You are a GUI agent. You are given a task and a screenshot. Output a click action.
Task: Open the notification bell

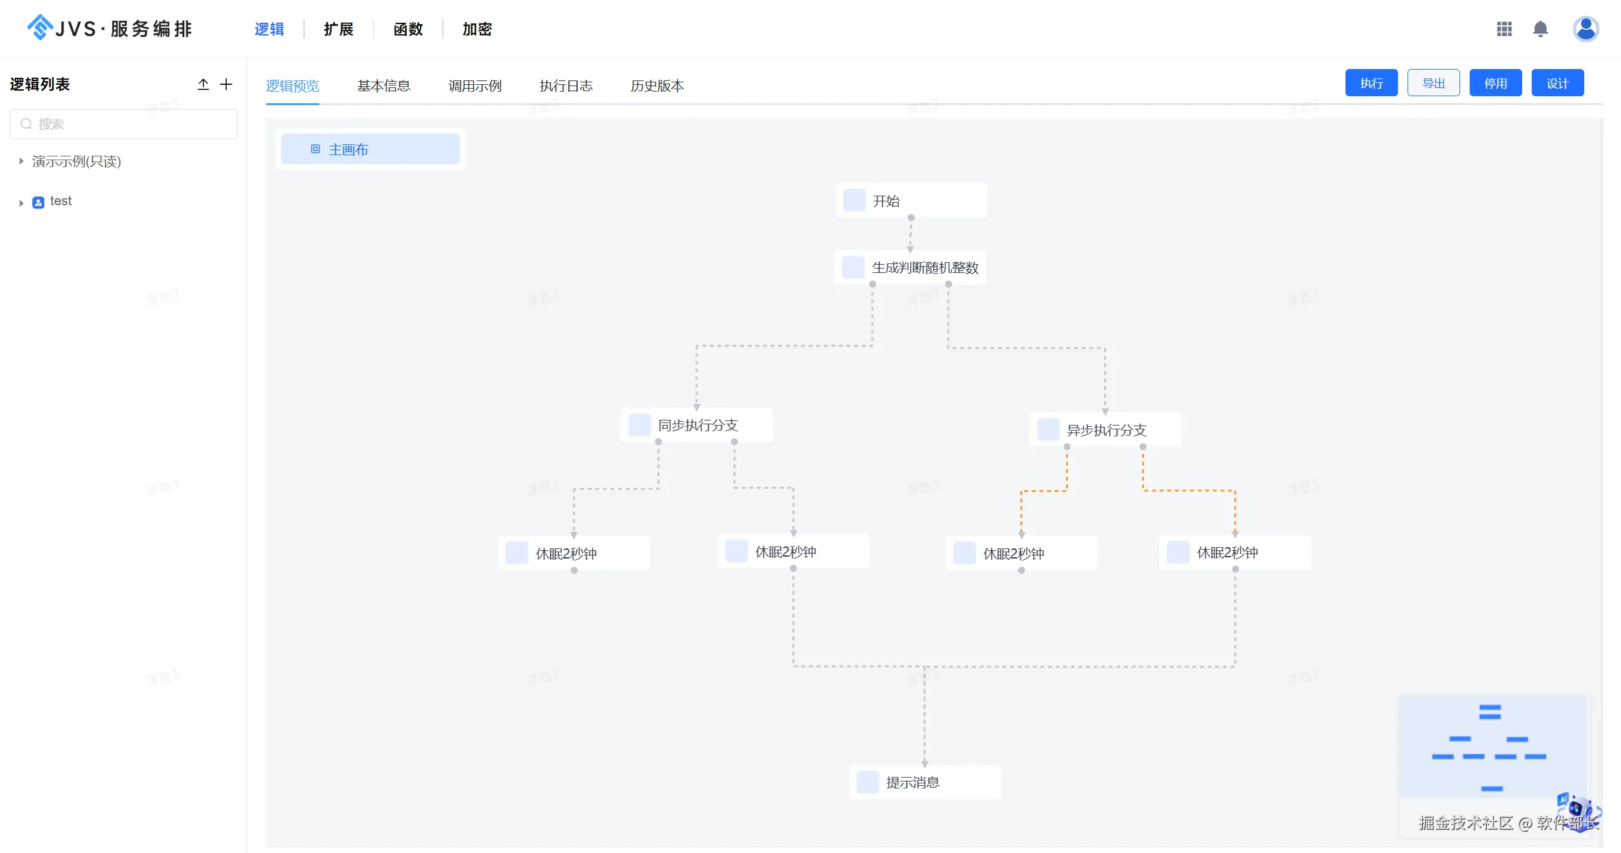1540,29
